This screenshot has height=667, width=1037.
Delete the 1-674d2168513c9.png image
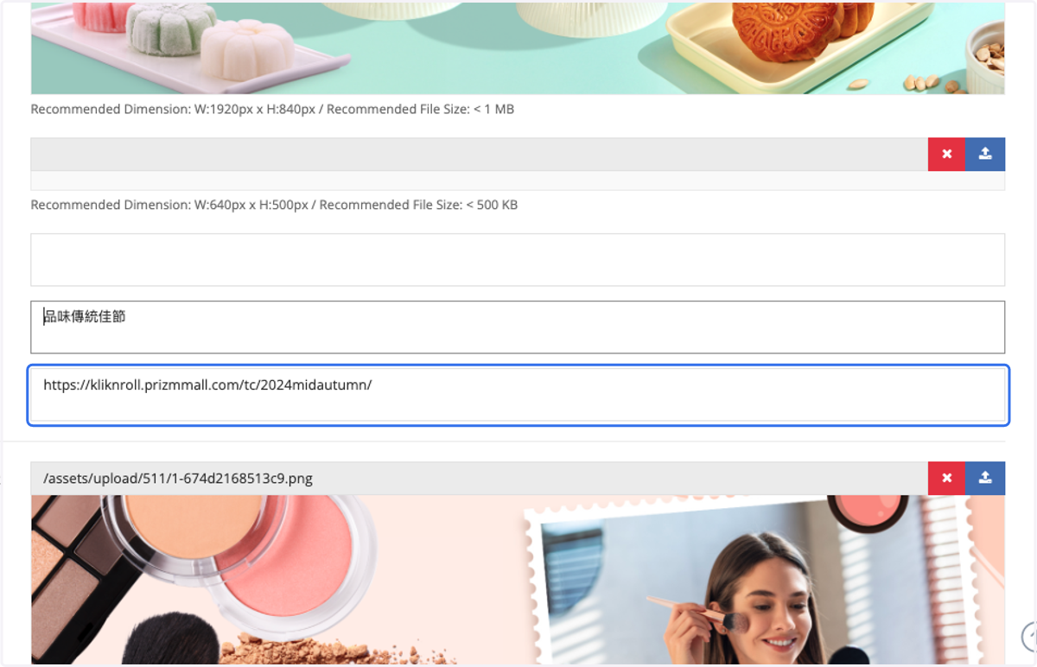947,478
